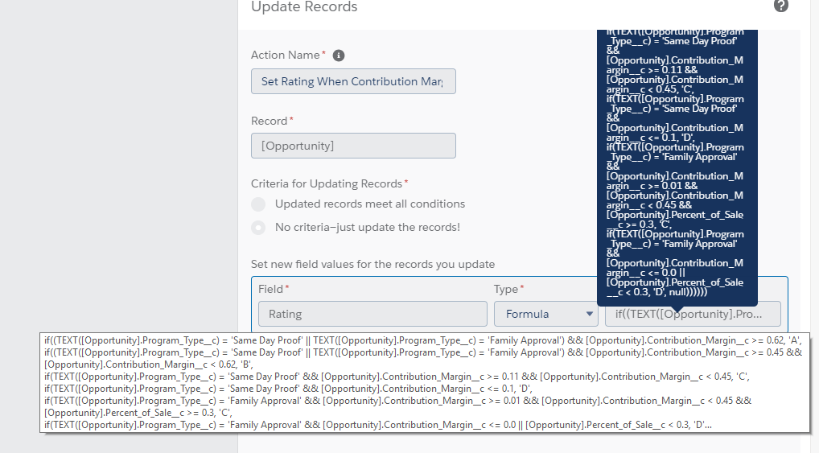The image size is (819, 453).
Task: Select the 'Type' column label
Action: coord(505,289)
